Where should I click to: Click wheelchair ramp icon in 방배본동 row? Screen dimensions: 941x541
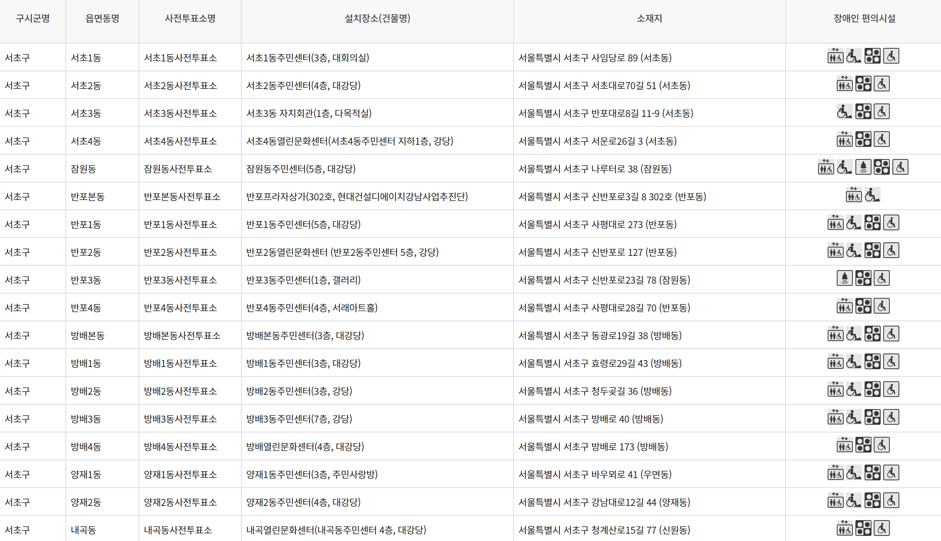tap(853, 334)
